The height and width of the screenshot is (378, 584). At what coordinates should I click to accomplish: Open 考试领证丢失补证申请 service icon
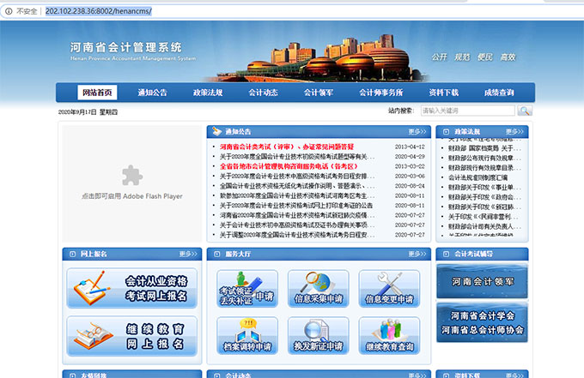246,288
